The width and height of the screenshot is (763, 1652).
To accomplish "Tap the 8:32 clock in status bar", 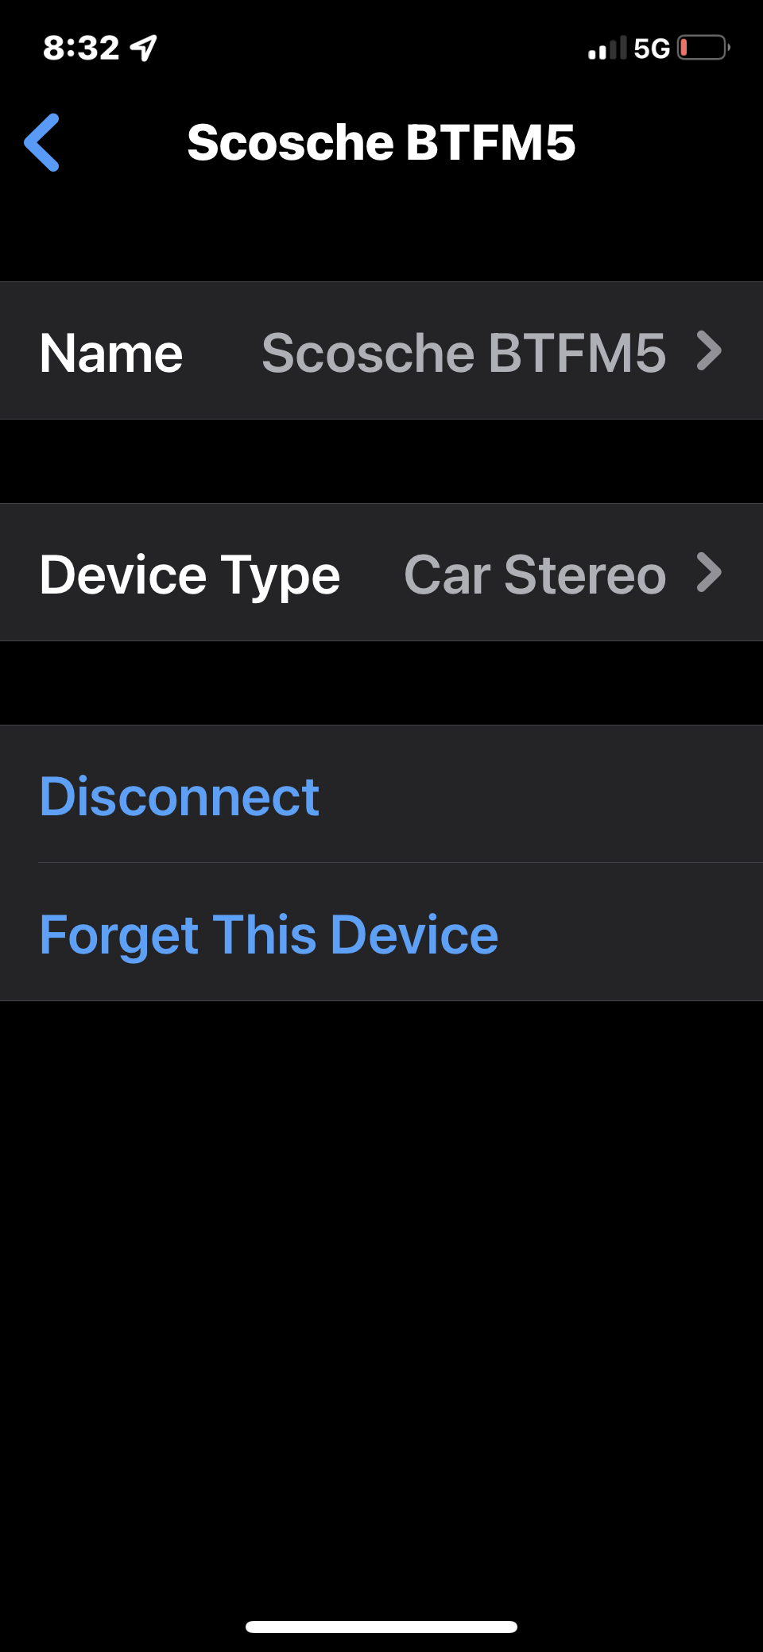I will coord(81,48).
